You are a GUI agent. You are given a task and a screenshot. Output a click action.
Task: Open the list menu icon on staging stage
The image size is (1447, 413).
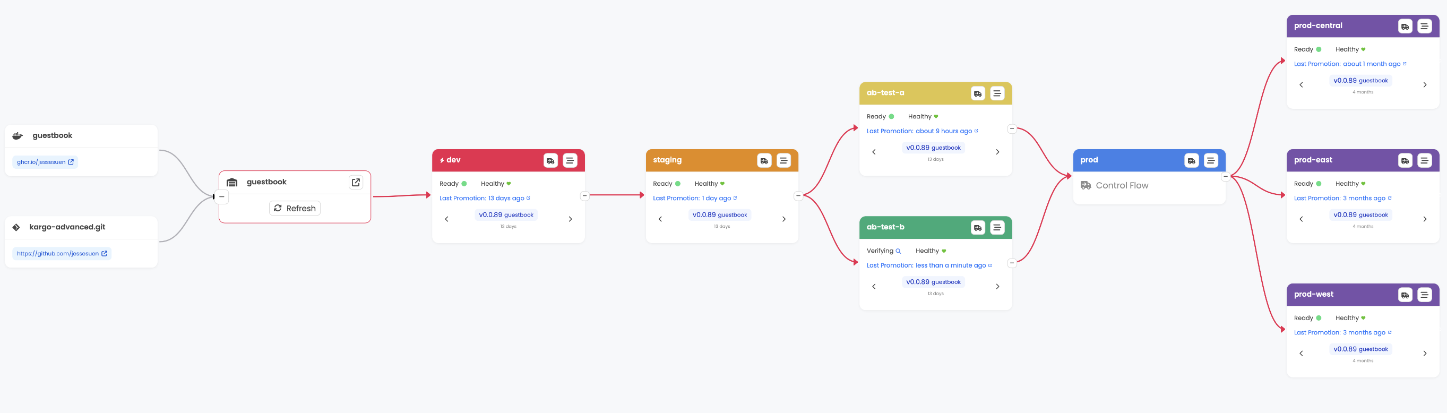[783, 161]
